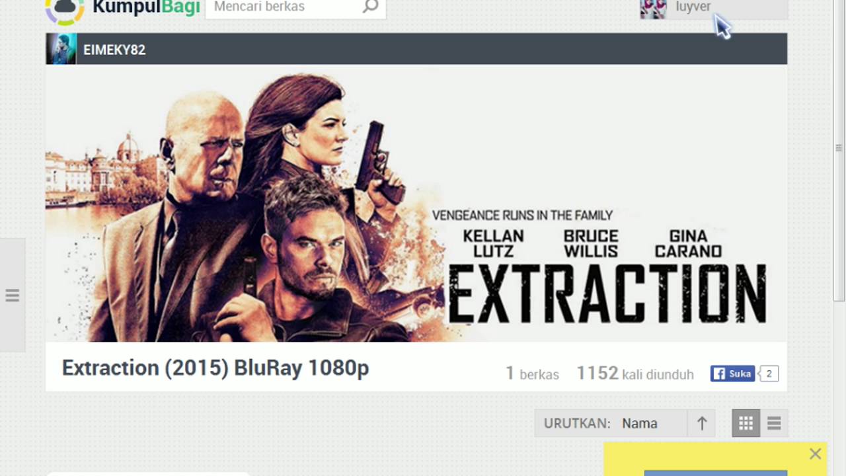The height and width of the screenshot is (476, 846).
Task: Click the Facebook like count bubble
Action: point(769,374)
